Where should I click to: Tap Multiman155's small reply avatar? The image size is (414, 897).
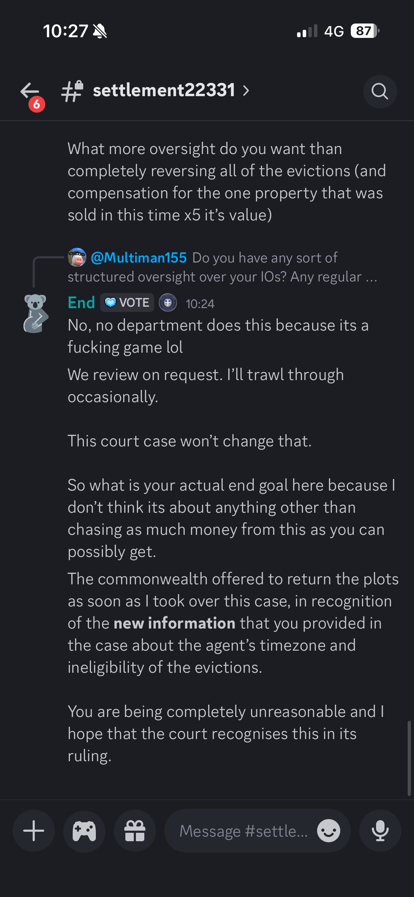point(77,257)
